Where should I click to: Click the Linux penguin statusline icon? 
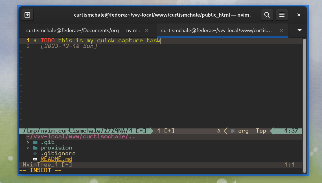(x=218, y=131)
